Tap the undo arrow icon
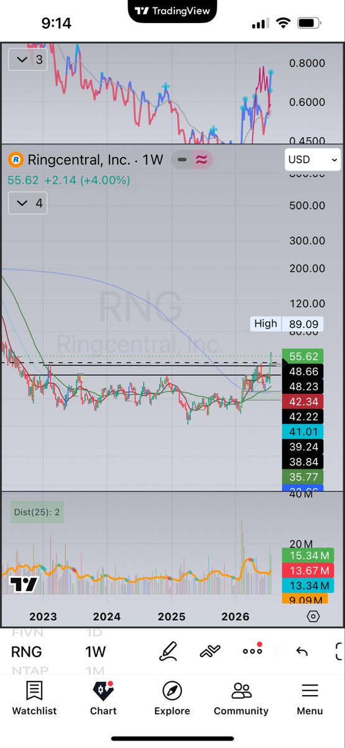The image size is (345, 748). pyautogui.click(x=302, y=651)
